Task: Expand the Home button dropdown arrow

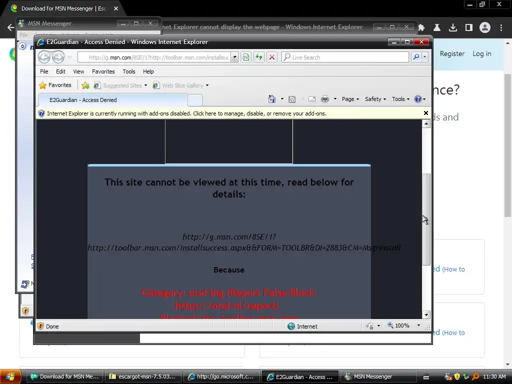Action: pos(282,99)
